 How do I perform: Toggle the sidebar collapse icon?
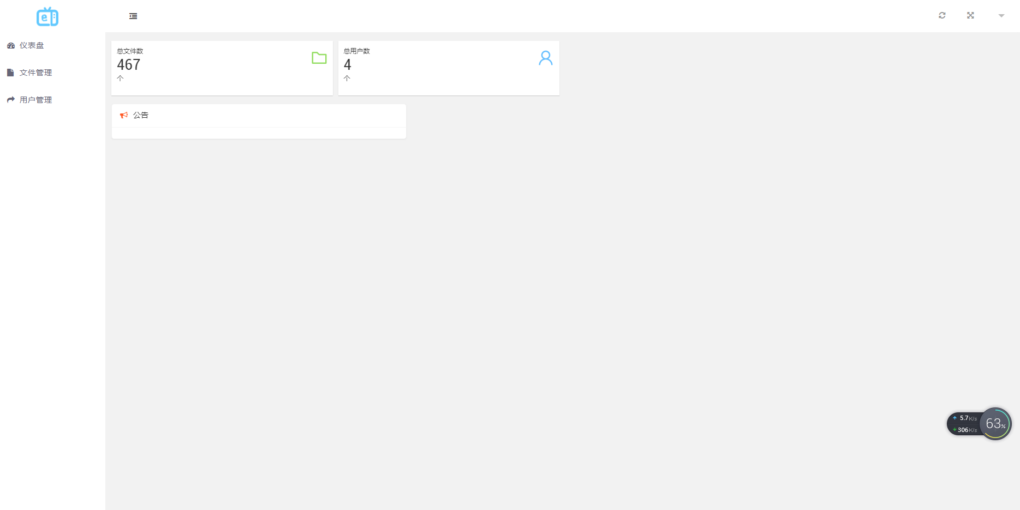133,16
